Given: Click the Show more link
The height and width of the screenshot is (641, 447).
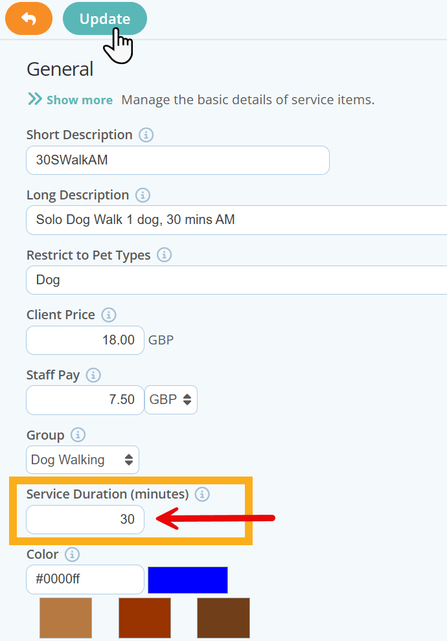Looking at the screenshot, I should click(78, 100).
